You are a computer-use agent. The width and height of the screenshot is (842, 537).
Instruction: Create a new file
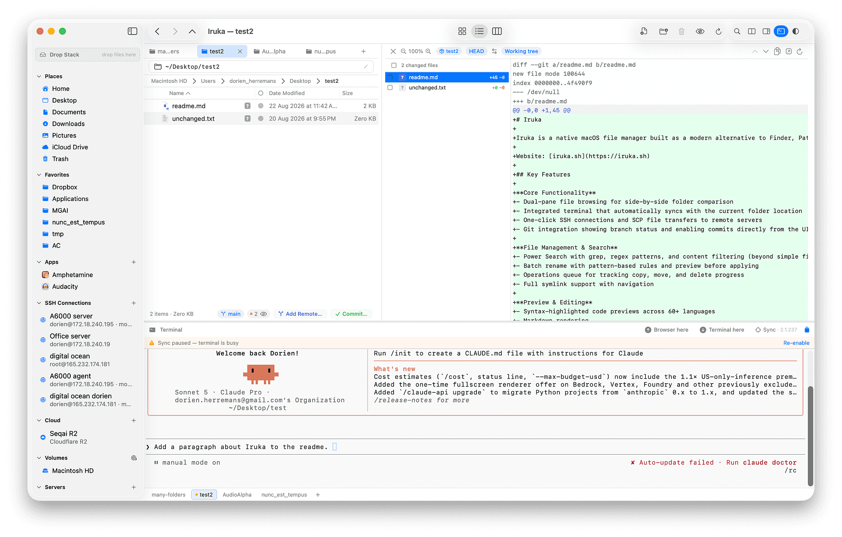click(x=644, y=31)
